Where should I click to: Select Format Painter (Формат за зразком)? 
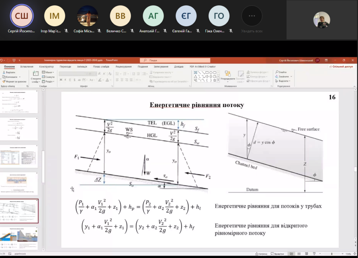[14, 81]
